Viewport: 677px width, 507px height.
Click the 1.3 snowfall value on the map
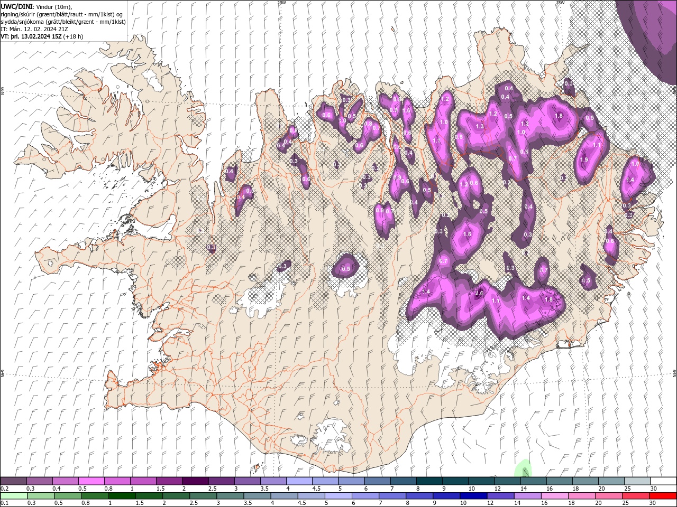pyautogui.click(x=480, y=127)
